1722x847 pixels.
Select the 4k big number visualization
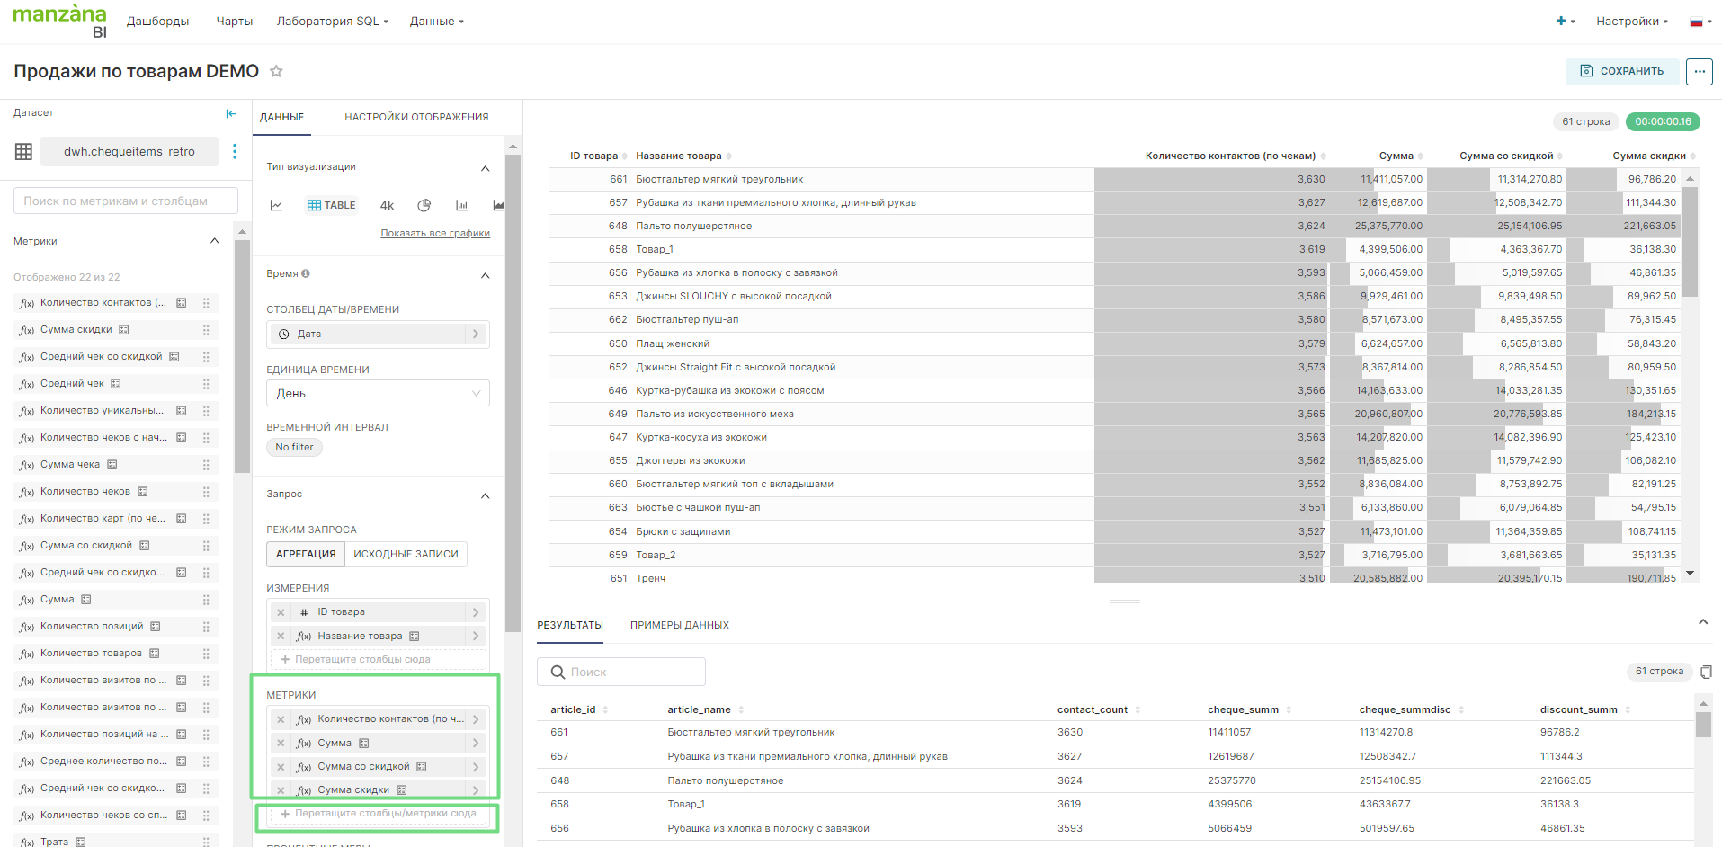tap(388, 206)
